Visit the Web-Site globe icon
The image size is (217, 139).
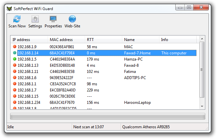(x=72, y=19)
